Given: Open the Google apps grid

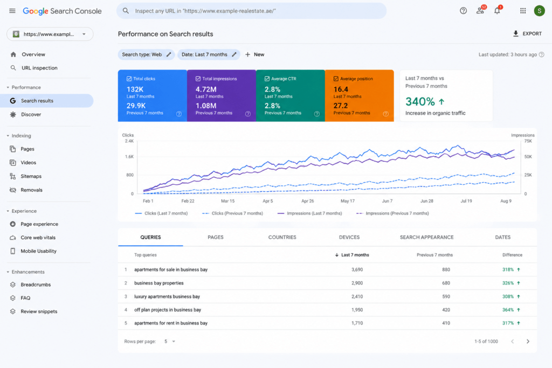Looking at the screenshot, I should [x=523, y=11].
